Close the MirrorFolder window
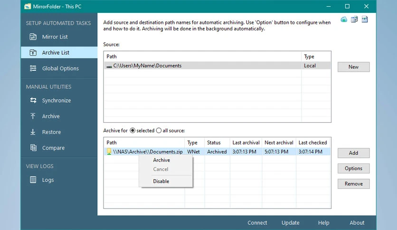Screen dimensions: 397x230 click(x=366, y=6)
